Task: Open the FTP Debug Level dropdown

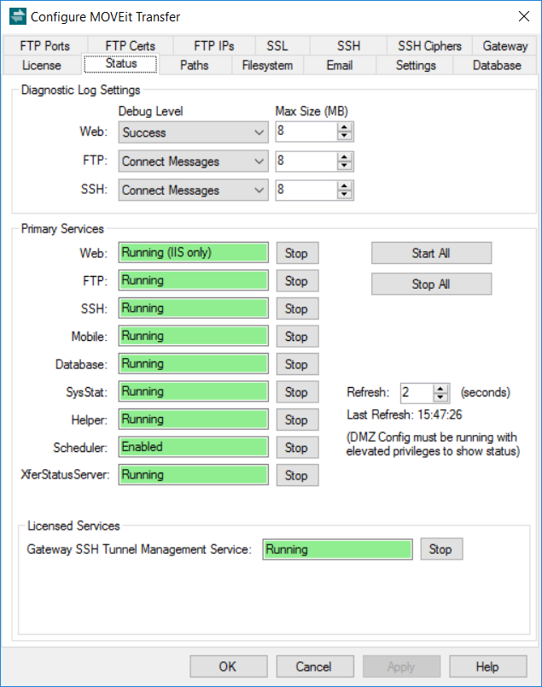Action: pos(193,161)
